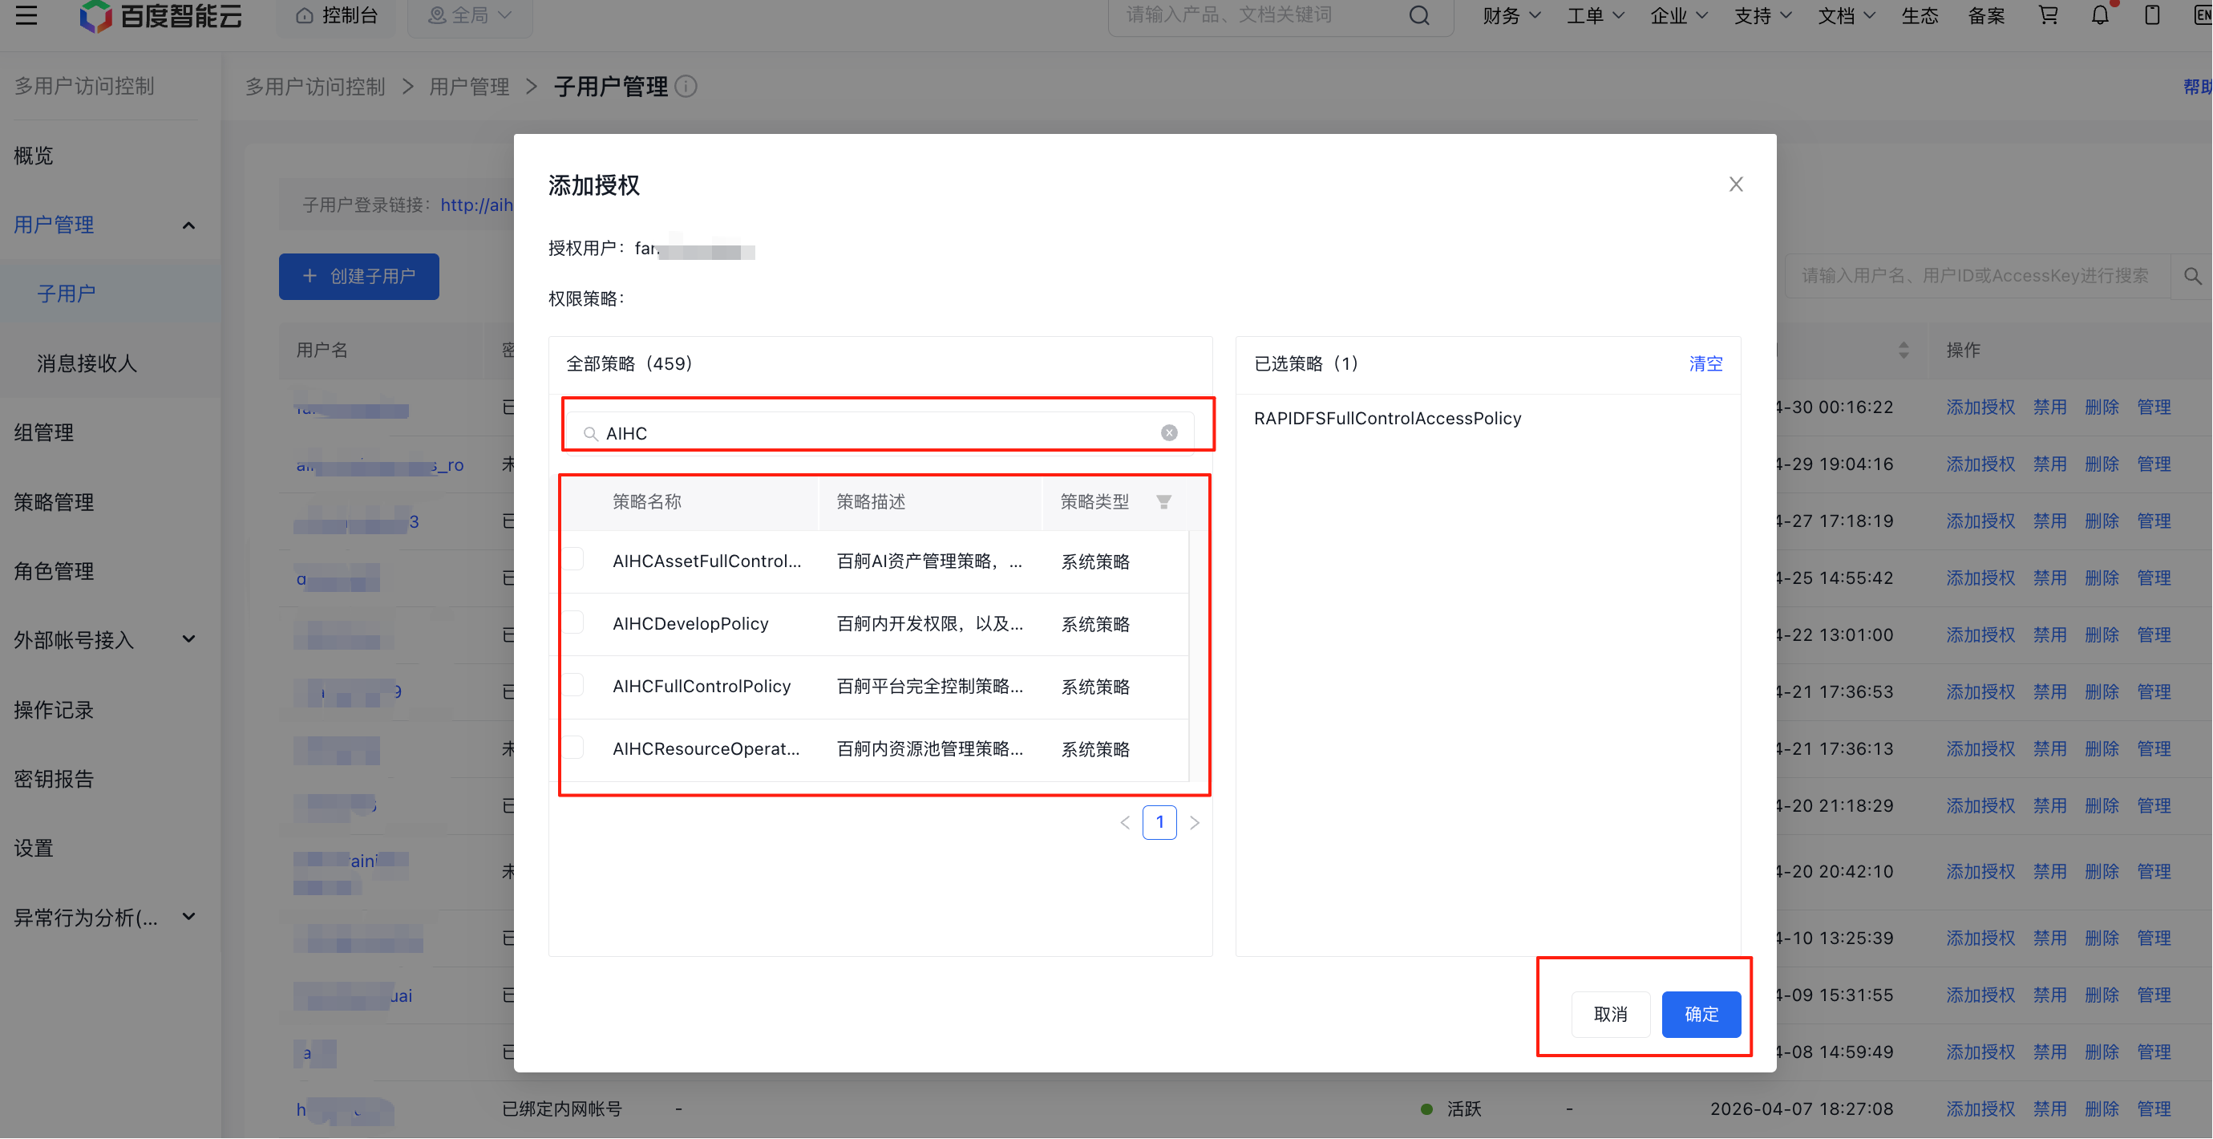Open the 全局 region dropdown
Image resolution: width=2213 pixels, height=1139 pixels.
click(470, 15)
